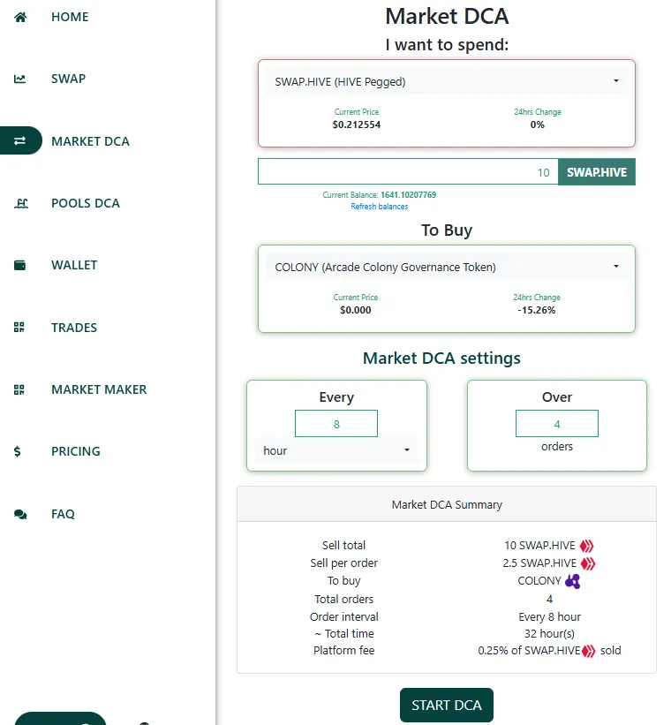Focus the Every interval number field
The width and height of the screenshot is (671, 725).
coord(336,424)
